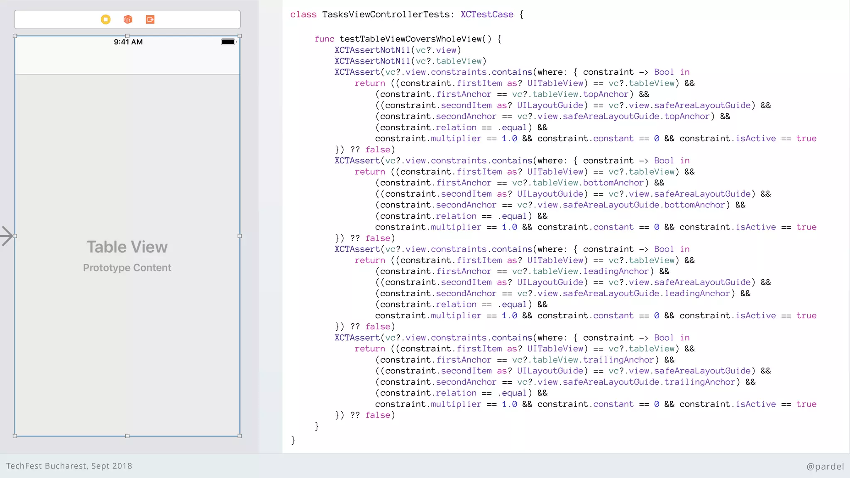Click the function name testTableViewCoversWholeView

(411, 39)
